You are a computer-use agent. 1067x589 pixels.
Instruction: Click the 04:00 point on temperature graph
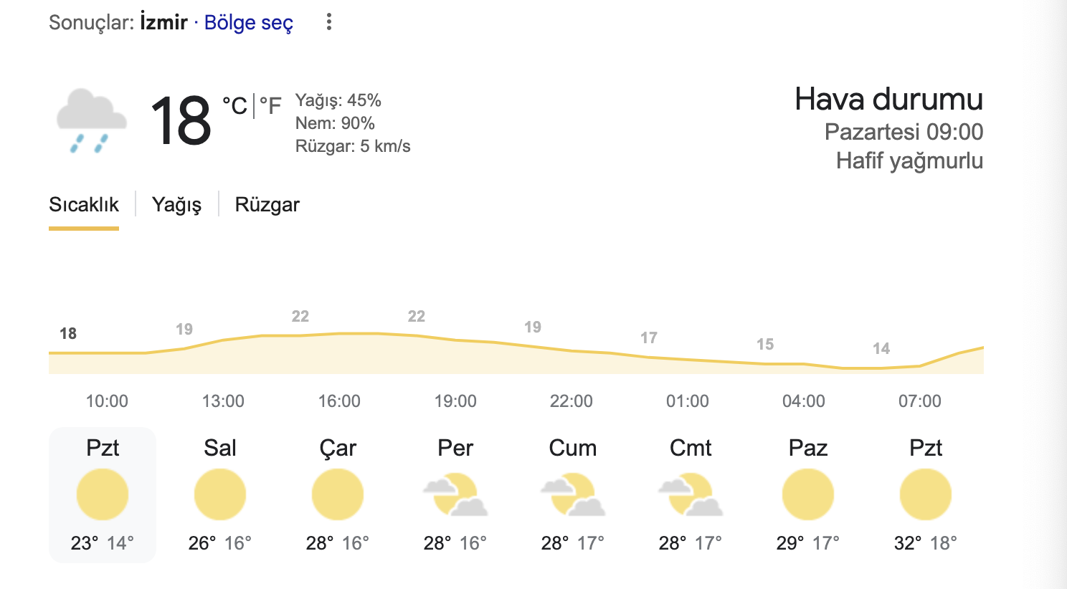[x=804, y=364]
